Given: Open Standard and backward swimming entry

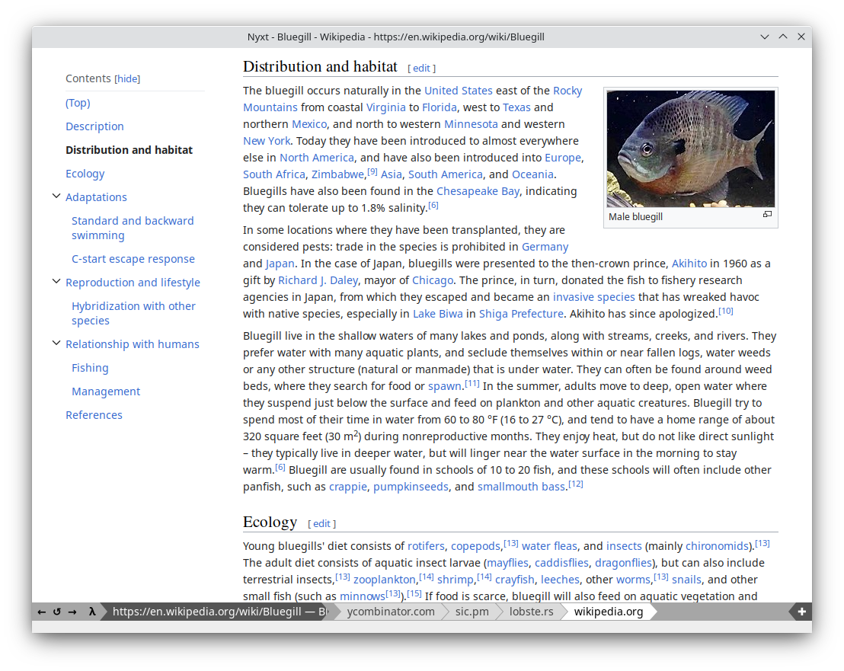Looking at the screenshot, I should (x=133, y=228).
